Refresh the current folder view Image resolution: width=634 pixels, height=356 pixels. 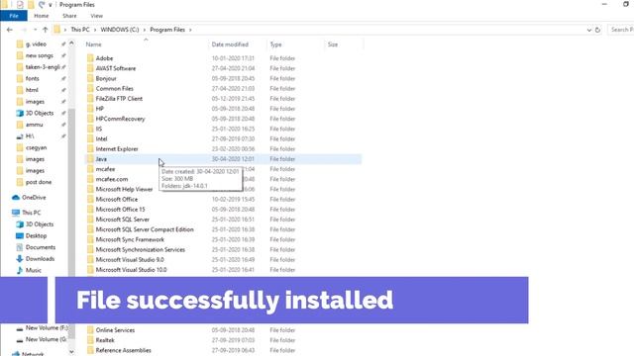pyautogui.click(x=597, y=30)
